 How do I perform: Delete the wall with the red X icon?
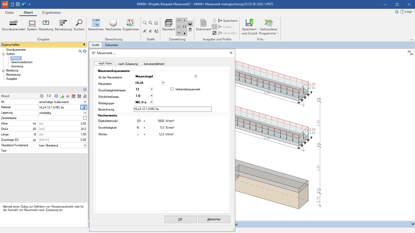(68, 96)
